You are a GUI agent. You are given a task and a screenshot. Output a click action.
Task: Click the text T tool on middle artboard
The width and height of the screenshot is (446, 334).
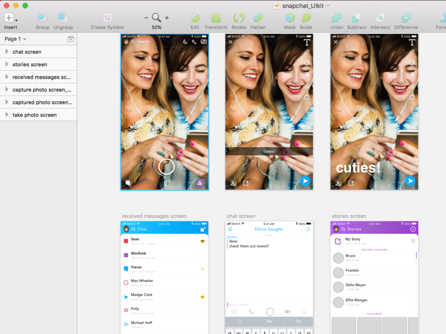(x=307, y=42)
